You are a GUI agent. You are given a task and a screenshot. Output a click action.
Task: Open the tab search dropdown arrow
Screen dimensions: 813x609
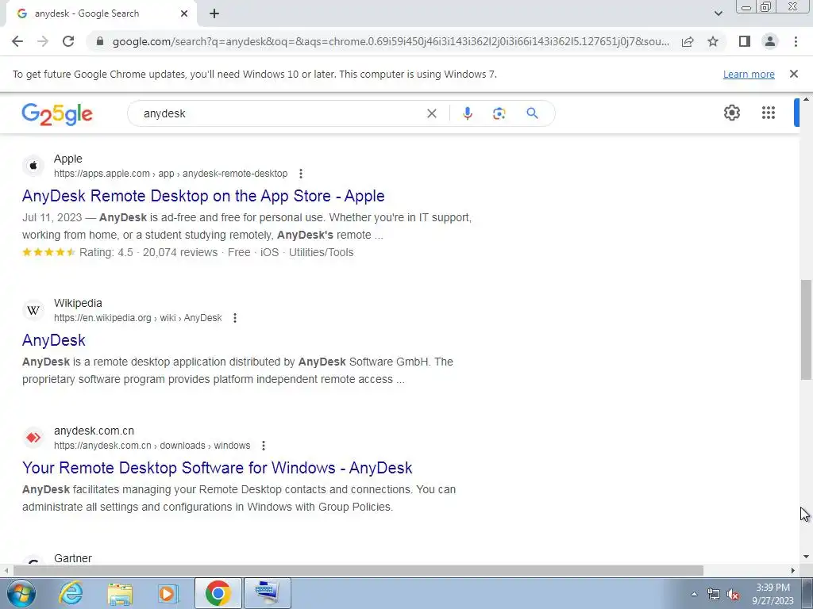(x=718, y=13)
